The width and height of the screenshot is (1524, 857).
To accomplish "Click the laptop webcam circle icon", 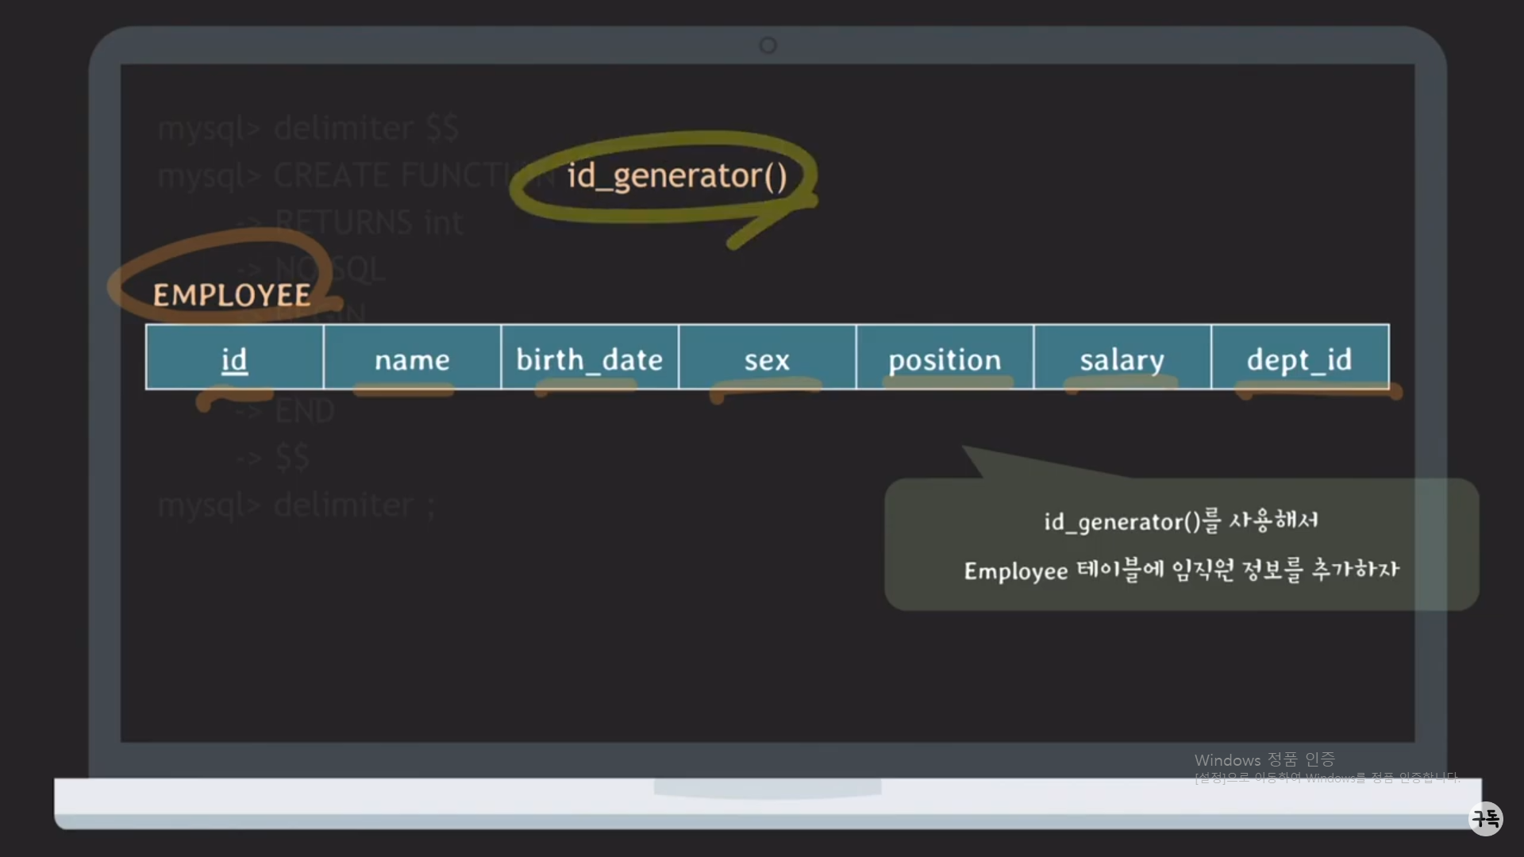I will pos(768,45).
